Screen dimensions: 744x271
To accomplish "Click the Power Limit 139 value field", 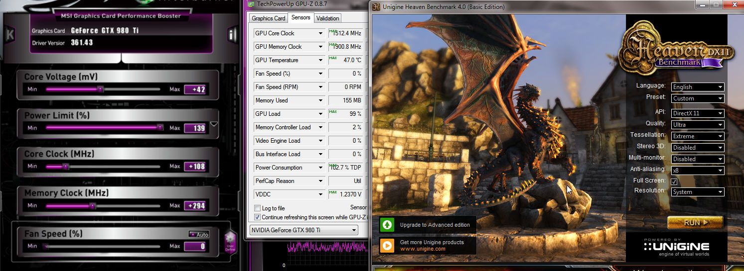I will click(x=195, y=128).
